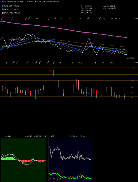Click the Pre V: 0.001 M value
Image resolution: width=138 pixels, height=182 pixels.
tap(110, 8)
